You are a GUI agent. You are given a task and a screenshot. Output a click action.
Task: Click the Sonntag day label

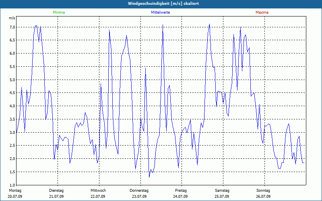(263, 191)
